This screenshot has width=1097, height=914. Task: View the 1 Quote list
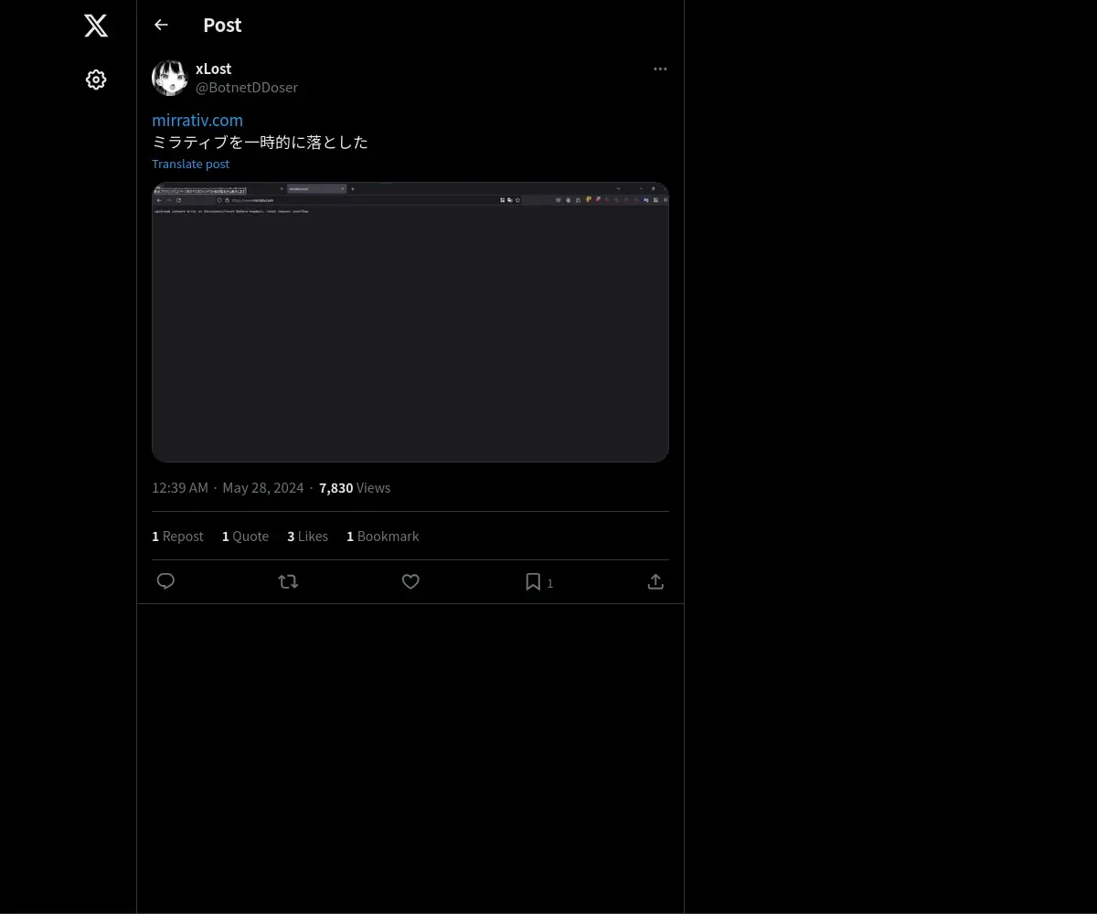tap(245, 536)
